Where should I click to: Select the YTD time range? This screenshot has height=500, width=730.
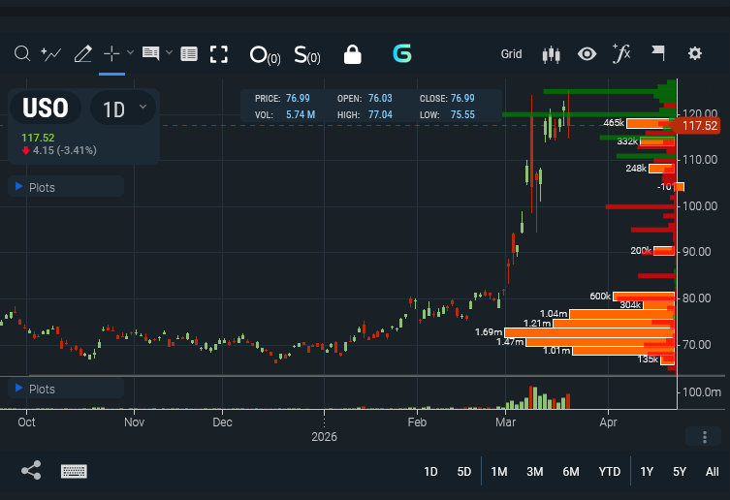[x=610, y=472]
